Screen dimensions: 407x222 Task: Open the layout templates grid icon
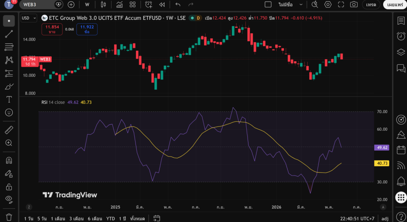(x=133, y=4)
